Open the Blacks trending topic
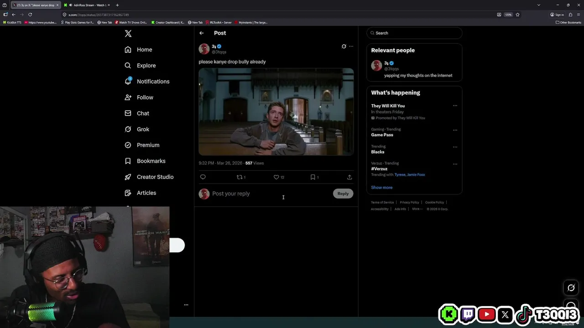 (x=378, y=152)
